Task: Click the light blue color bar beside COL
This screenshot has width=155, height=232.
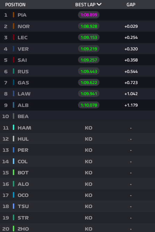Action: point(14,161)
